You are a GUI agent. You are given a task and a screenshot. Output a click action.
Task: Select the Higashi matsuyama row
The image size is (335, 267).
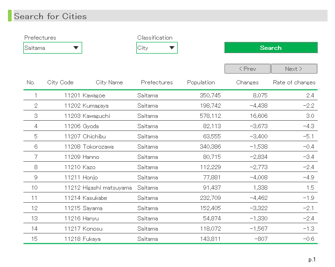[107, 188]
